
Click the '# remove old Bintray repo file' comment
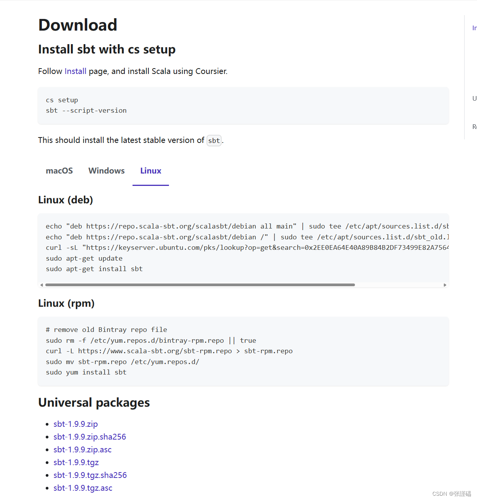tap(107, 330)
